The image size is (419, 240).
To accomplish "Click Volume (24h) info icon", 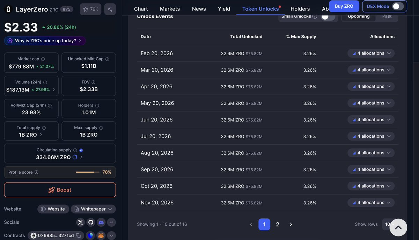I will point(45,82).
